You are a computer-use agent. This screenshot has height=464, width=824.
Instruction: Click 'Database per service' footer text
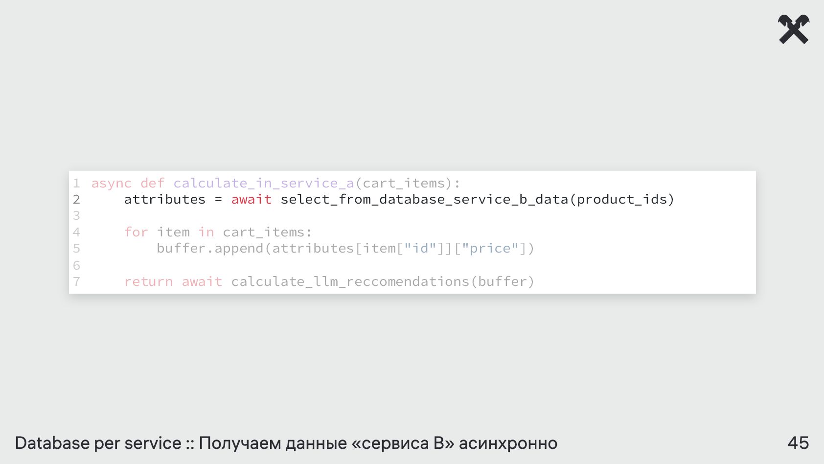click(98, 443)
